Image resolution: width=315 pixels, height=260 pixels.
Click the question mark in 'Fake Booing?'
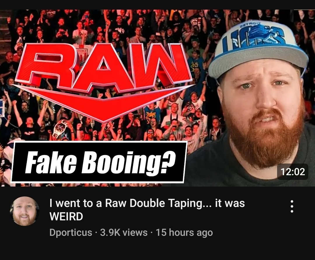169,161
